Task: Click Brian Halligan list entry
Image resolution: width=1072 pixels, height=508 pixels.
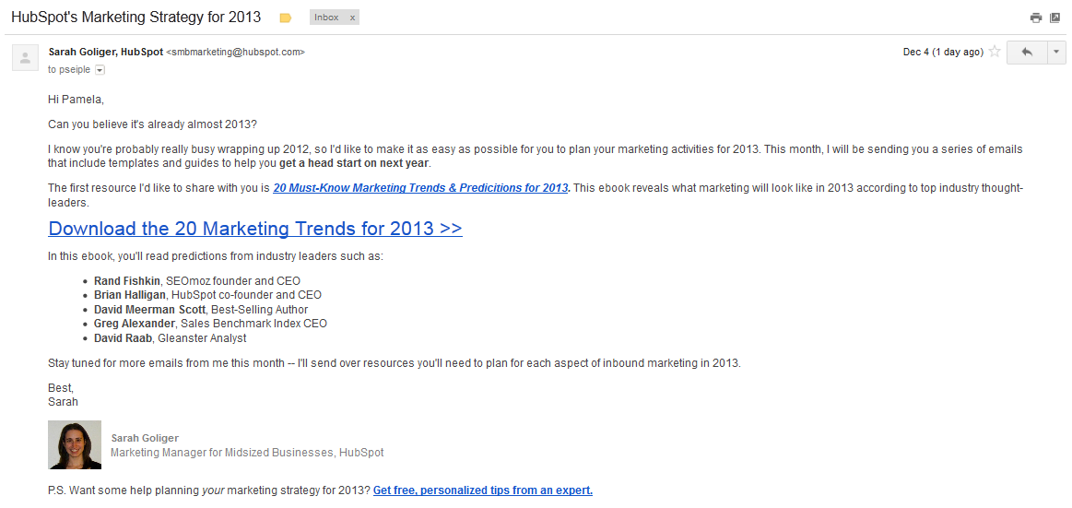Action: [x=207, y=295]
